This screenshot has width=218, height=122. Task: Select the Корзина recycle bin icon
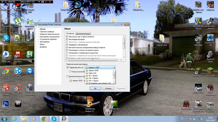(6, 22)
